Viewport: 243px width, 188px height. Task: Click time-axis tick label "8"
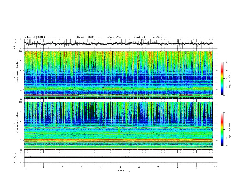click(177, 167)
